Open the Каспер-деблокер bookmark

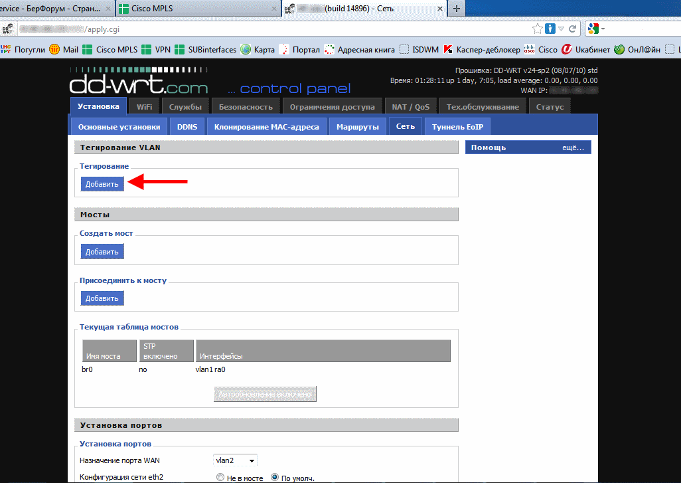(x=481, y=49)
